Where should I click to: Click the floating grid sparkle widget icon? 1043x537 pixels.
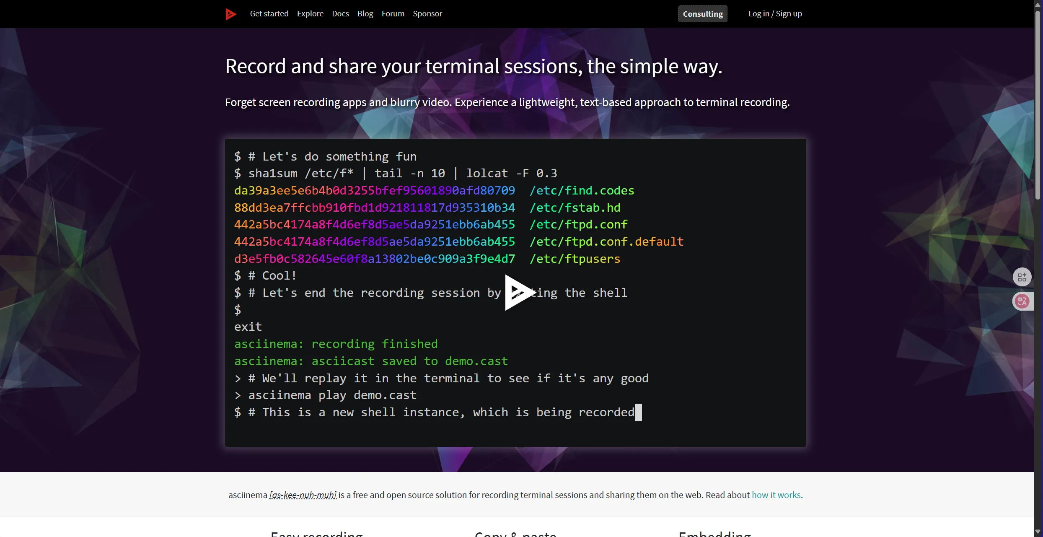[1022, 277]
